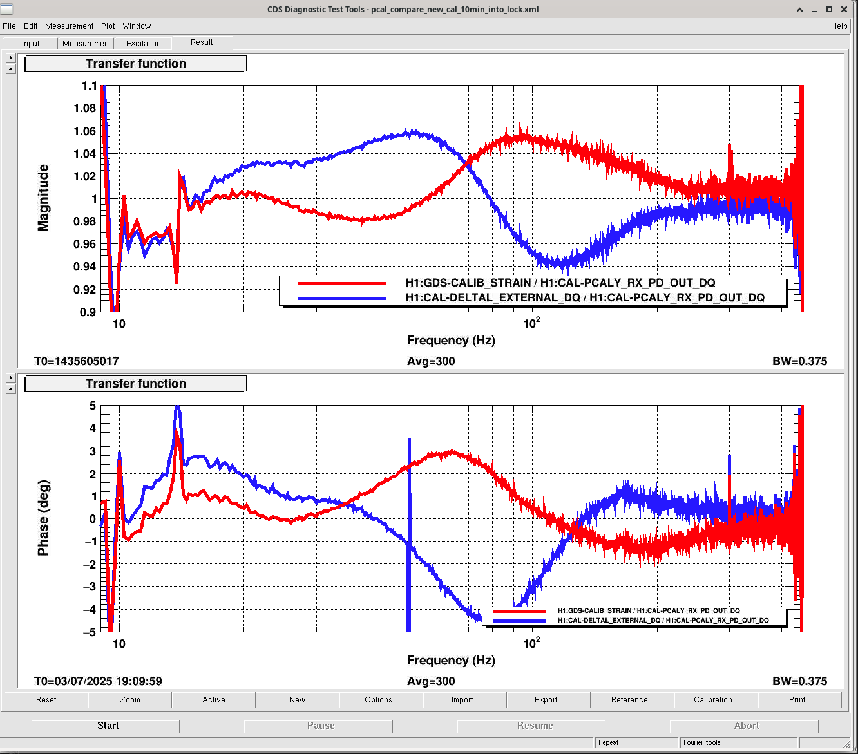
Task: Click the Active button
Action: 214,700
